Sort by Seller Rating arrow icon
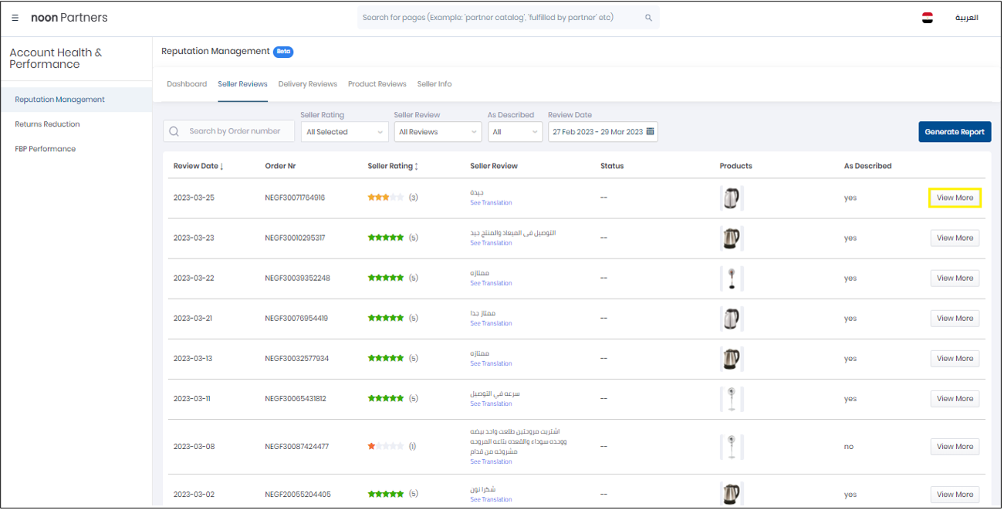Viewport: 1004px width, 510px height. pyautogui.click(x=417, y=167)
